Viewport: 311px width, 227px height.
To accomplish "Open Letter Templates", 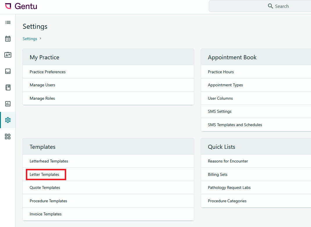I will tap(44, 174).
